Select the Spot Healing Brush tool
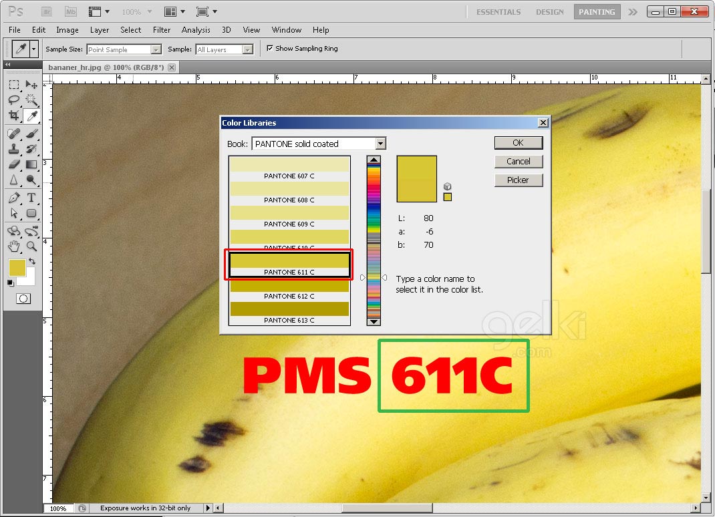Image resolution: width=715 pixels, height=517 pixels. (13, 134)
